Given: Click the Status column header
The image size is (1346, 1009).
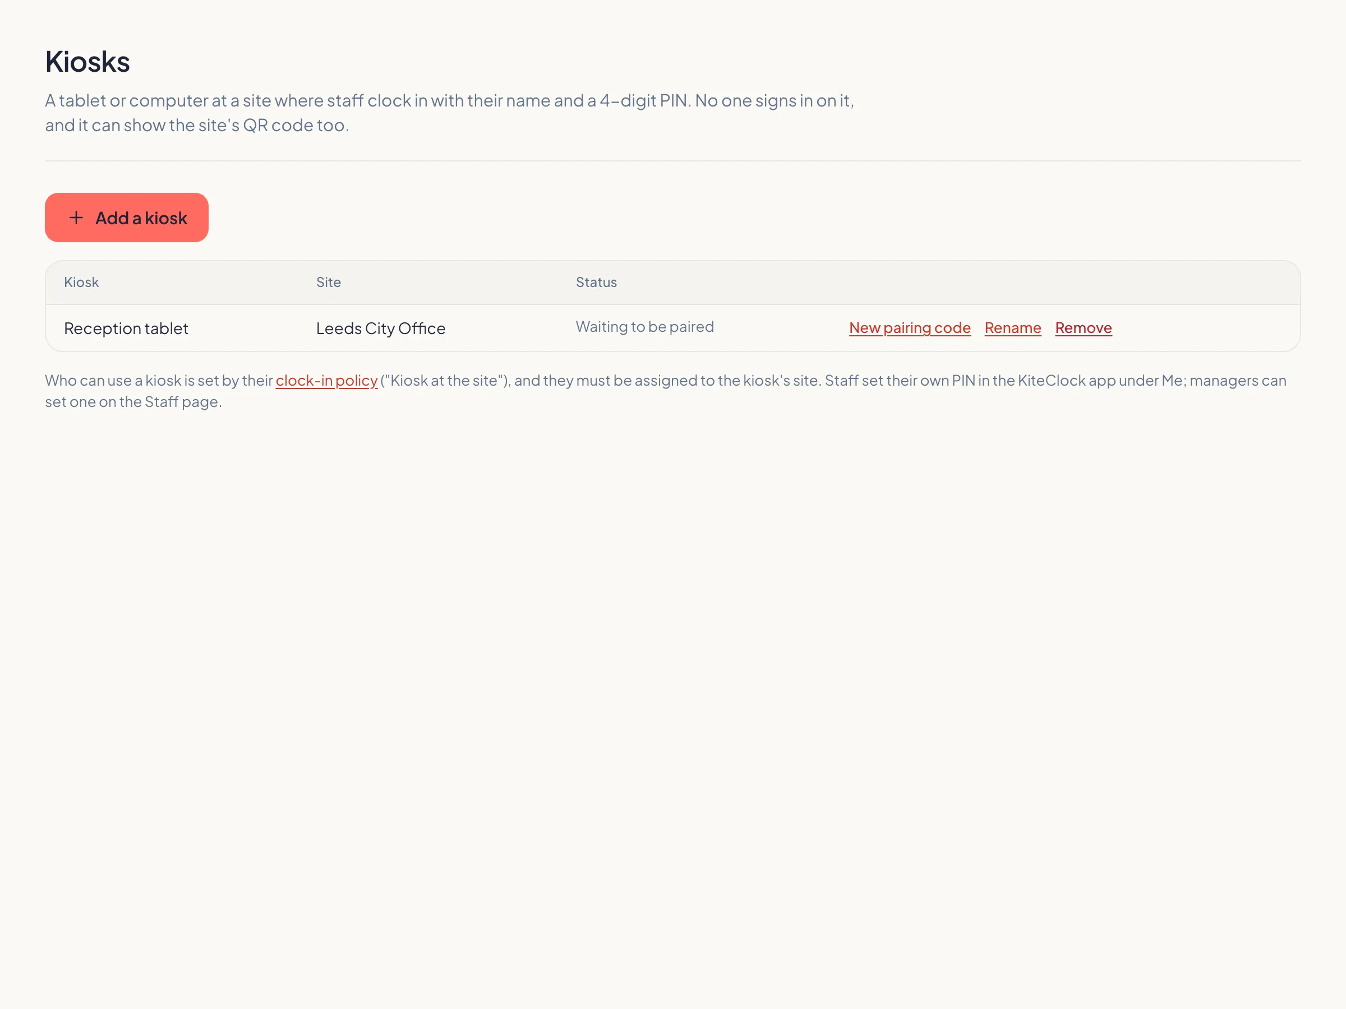Looking at the screenshot, I should click(x=596, y=282).
